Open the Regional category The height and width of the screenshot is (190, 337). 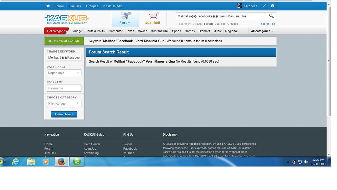pos(231,31)
